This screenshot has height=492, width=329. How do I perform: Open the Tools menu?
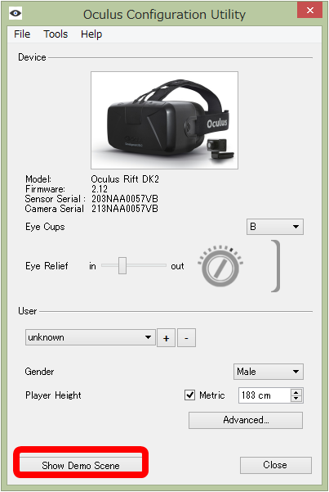56,34
